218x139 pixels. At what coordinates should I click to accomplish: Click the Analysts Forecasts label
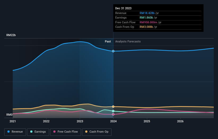pyautogui.click(x=128, y=42)
